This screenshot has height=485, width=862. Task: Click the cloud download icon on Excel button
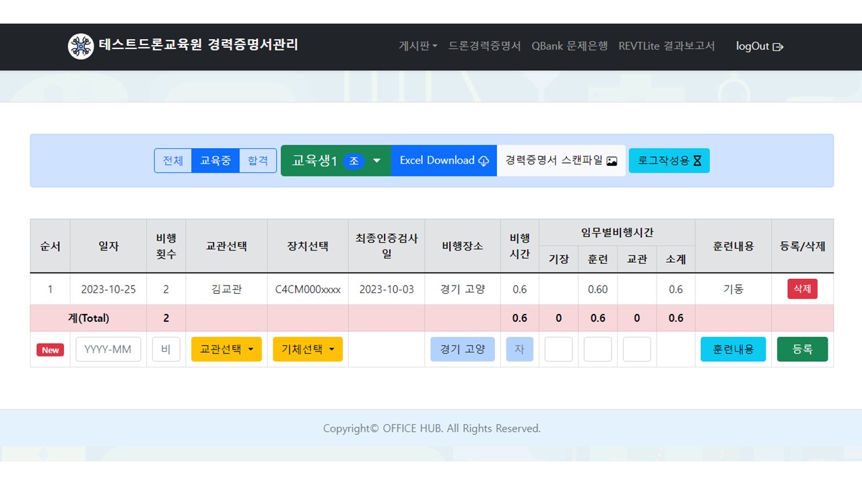coord(484,161)
